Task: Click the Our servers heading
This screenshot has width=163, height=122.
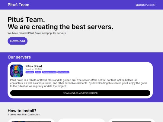Action: [19, 57]
